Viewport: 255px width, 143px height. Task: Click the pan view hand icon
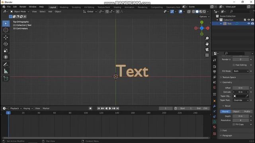[x=207, y=44]
